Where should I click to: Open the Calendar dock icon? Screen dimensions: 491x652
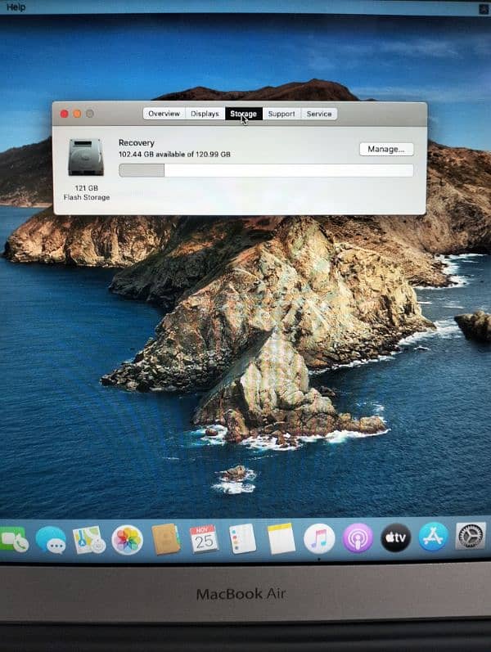coord(204,539)
